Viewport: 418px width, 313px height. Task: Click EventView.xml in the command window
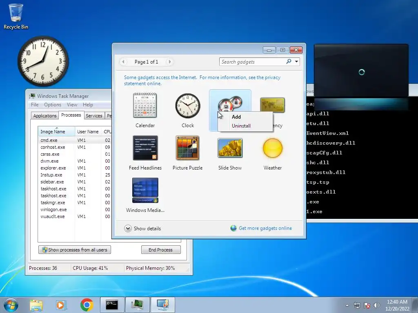click(327, 133)
